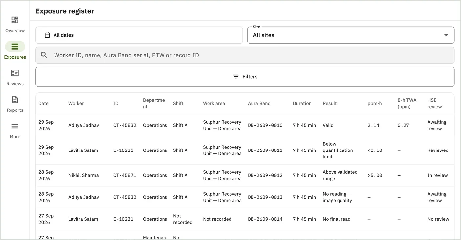Expand the Site dropdown arrow
The height and width of the screenshot is (240, 461).
point(446,35)
